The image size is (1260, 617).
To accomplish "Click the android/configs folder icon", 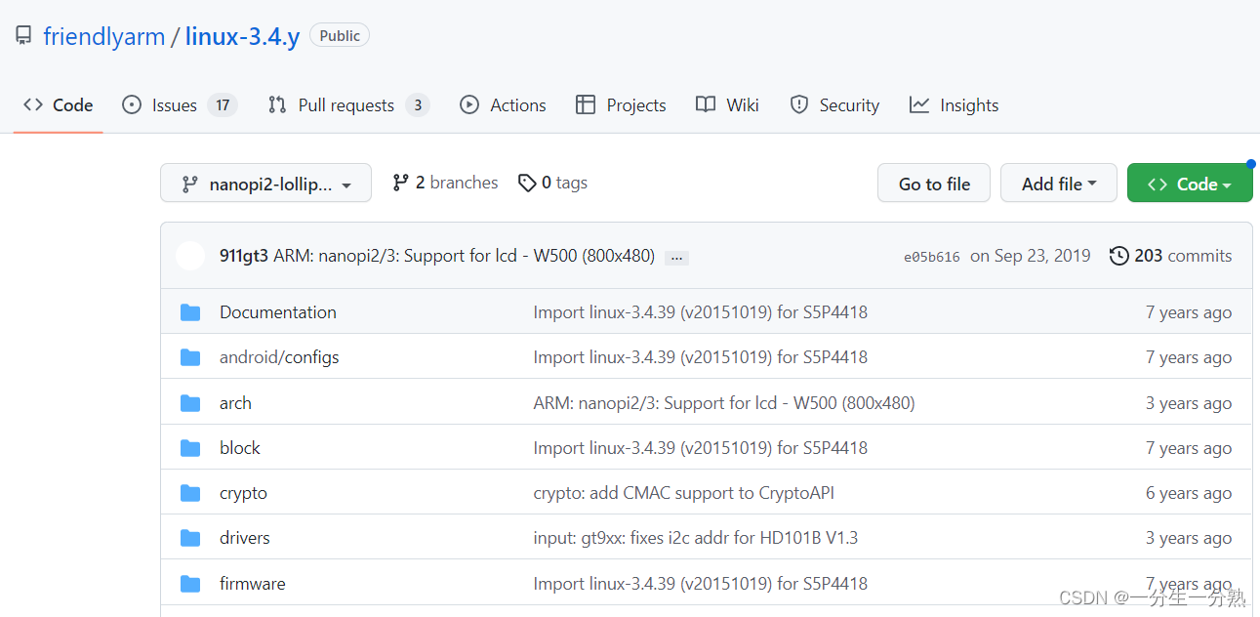I will (x=190, y=357).
